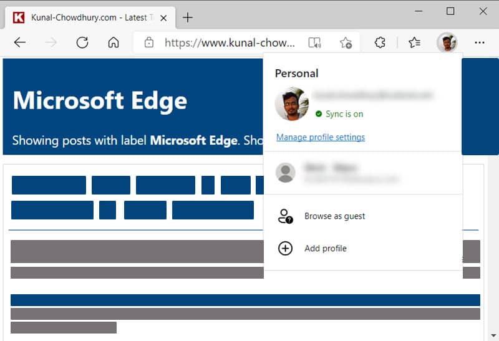The image size is (499, 341).
Task: Close the Kunal-Chowdhury.com tab
Action: point(163,18)
